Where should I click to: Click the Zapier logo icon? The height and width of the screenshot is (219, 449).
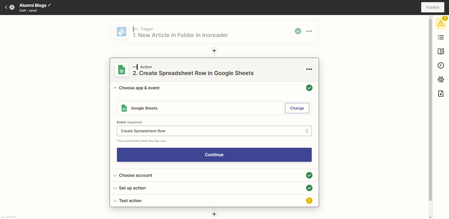(12, 7)
